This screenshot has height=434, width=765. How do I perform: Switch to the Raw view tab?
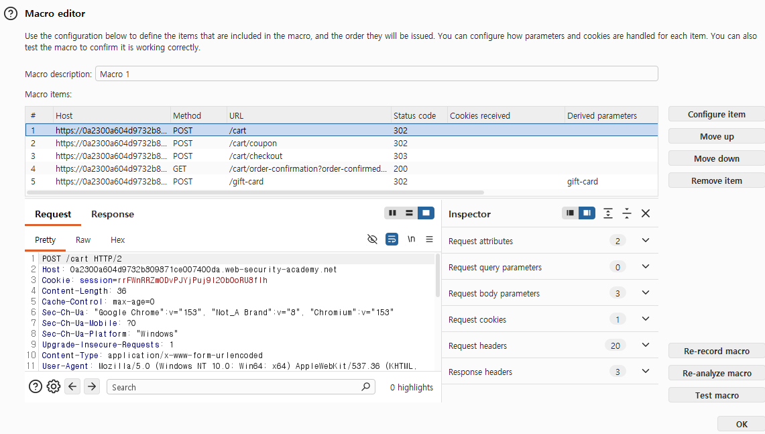83,239
